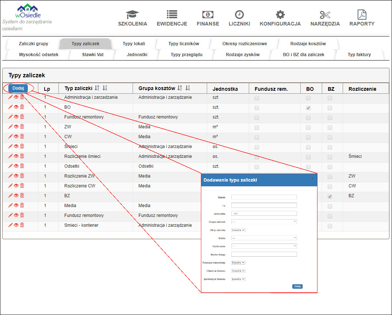
Task: Switch to the Okresy rozliczeniowe tab
Action: (244, 44)
